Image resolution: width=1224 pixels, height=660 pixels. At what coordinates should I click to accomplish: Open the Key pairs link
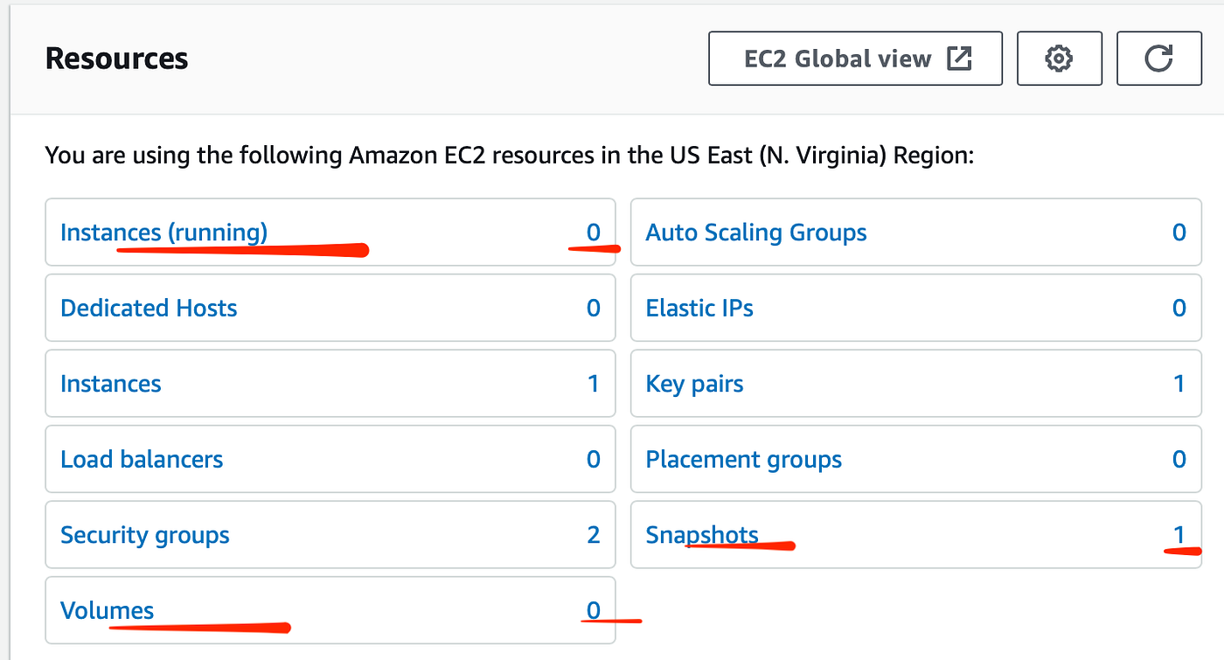pos(694,384)
